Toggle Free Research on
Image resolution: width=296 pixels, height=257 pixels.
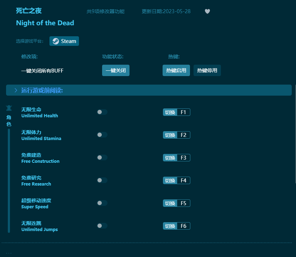click(102, 180)
